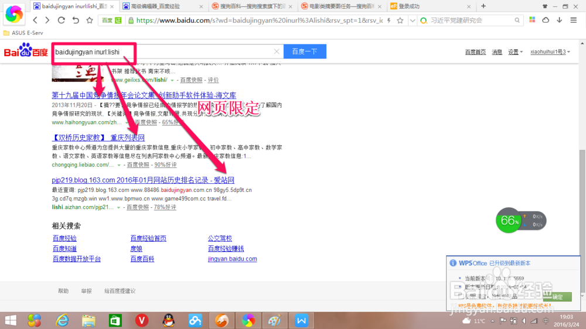Screen dimensions: 586x329
Task: Switch to 登录成功 tab
Action: tap(431, 6)
